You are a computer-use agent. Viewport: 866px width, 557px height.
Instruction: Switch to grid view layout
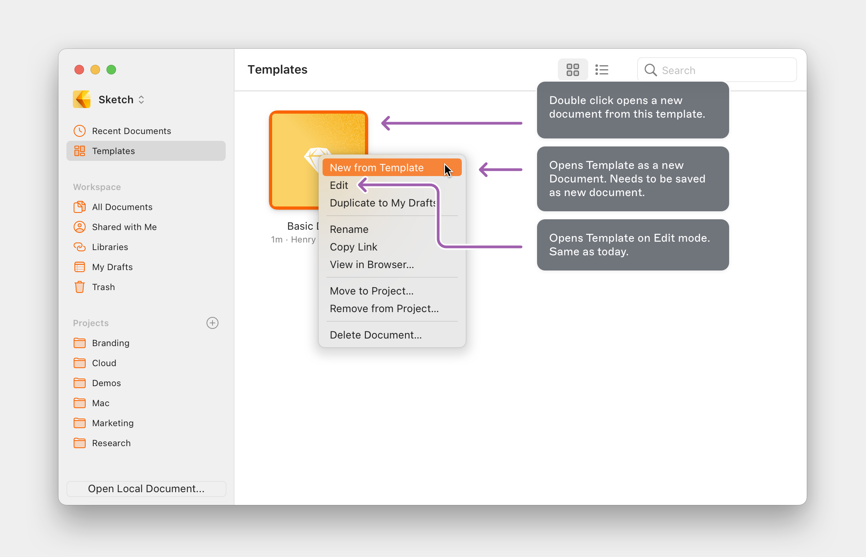tap(573, 70)
